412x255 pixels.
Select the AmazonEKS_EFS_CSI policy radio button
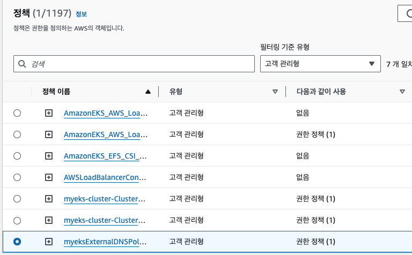pos(17,156)
